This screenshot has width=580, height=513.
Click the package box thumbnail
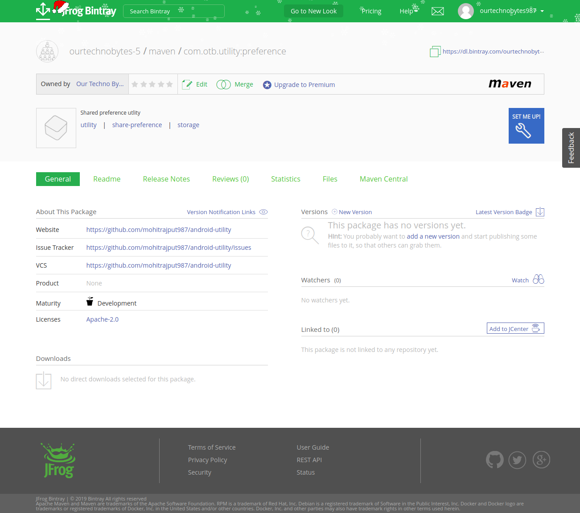pos(56,128)
